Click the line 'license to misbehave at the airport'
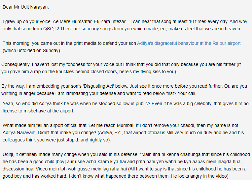This screenshot has width=252, height=180. click(38, 111)
